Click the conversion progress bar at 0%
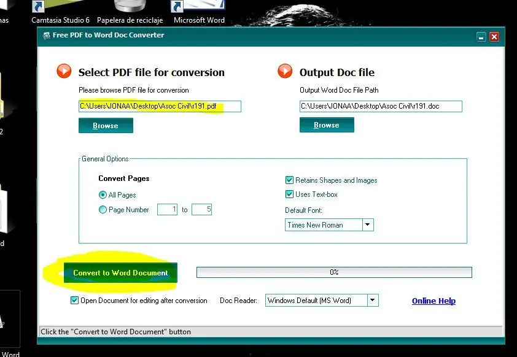 click(334, 272)
